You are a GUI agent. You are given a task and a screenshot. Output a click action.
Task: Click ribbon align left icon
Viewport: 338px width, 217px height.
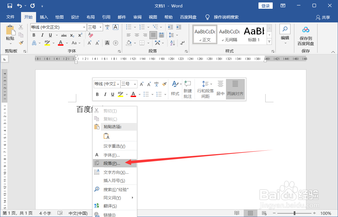(129, 35)
